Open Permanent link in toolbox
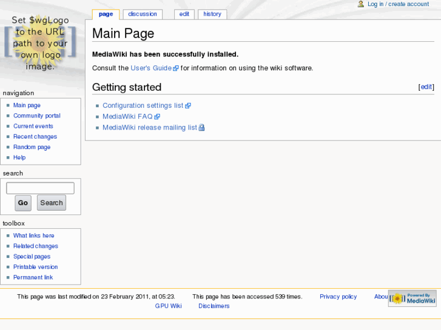 (33, 277)
